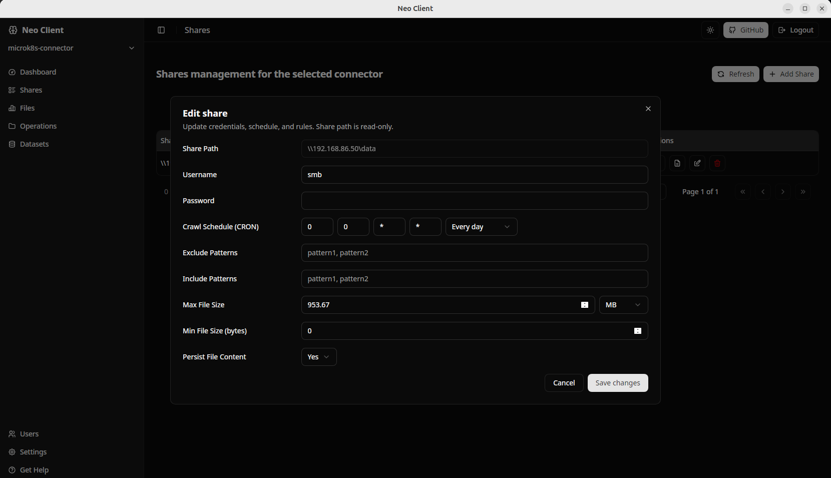
Task: Click the Neo Client logo icon
Action: pos(12,30)
